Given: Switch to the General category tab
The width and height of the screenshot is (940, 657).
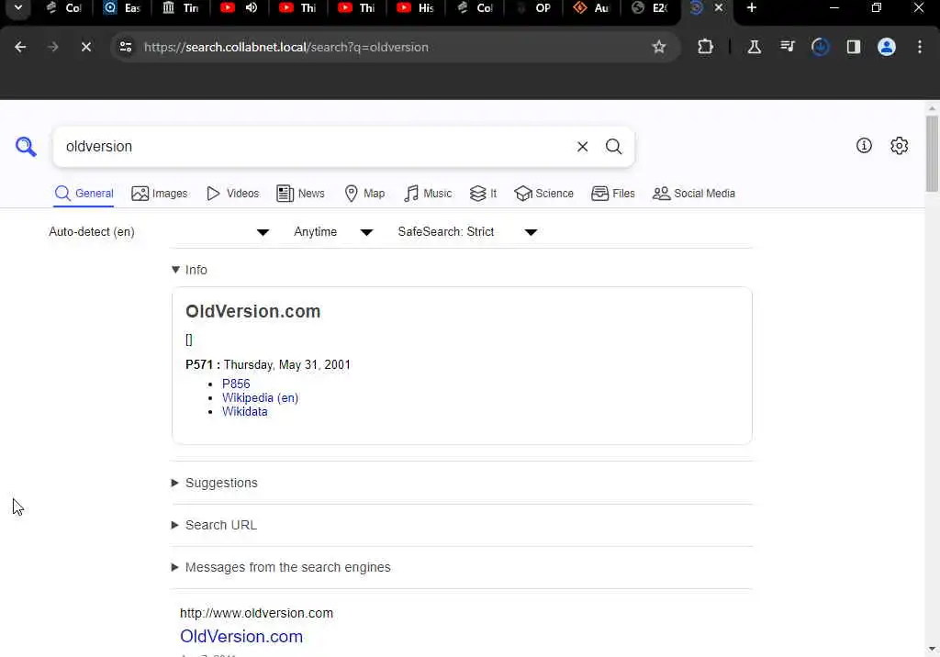Looking at the screenshot, I should click(84, 193).
